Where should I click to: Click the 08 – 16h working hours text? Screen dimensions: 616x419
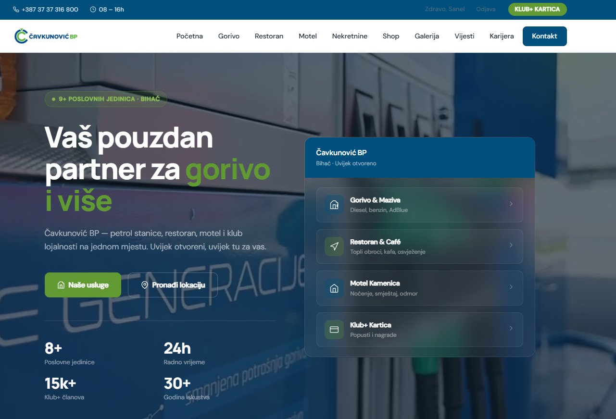111,10
